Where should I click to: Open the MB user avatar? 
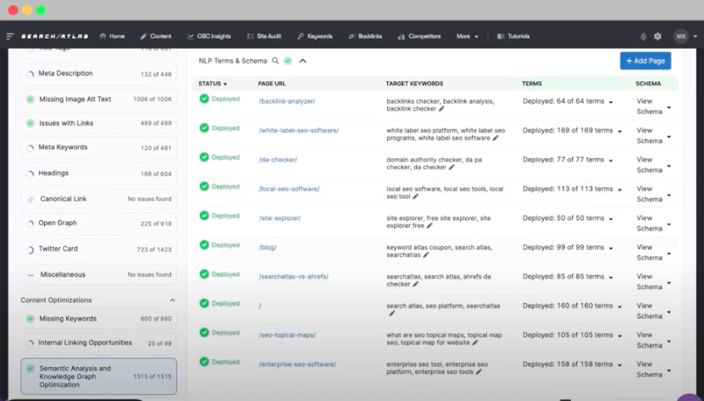click(681, 36)
